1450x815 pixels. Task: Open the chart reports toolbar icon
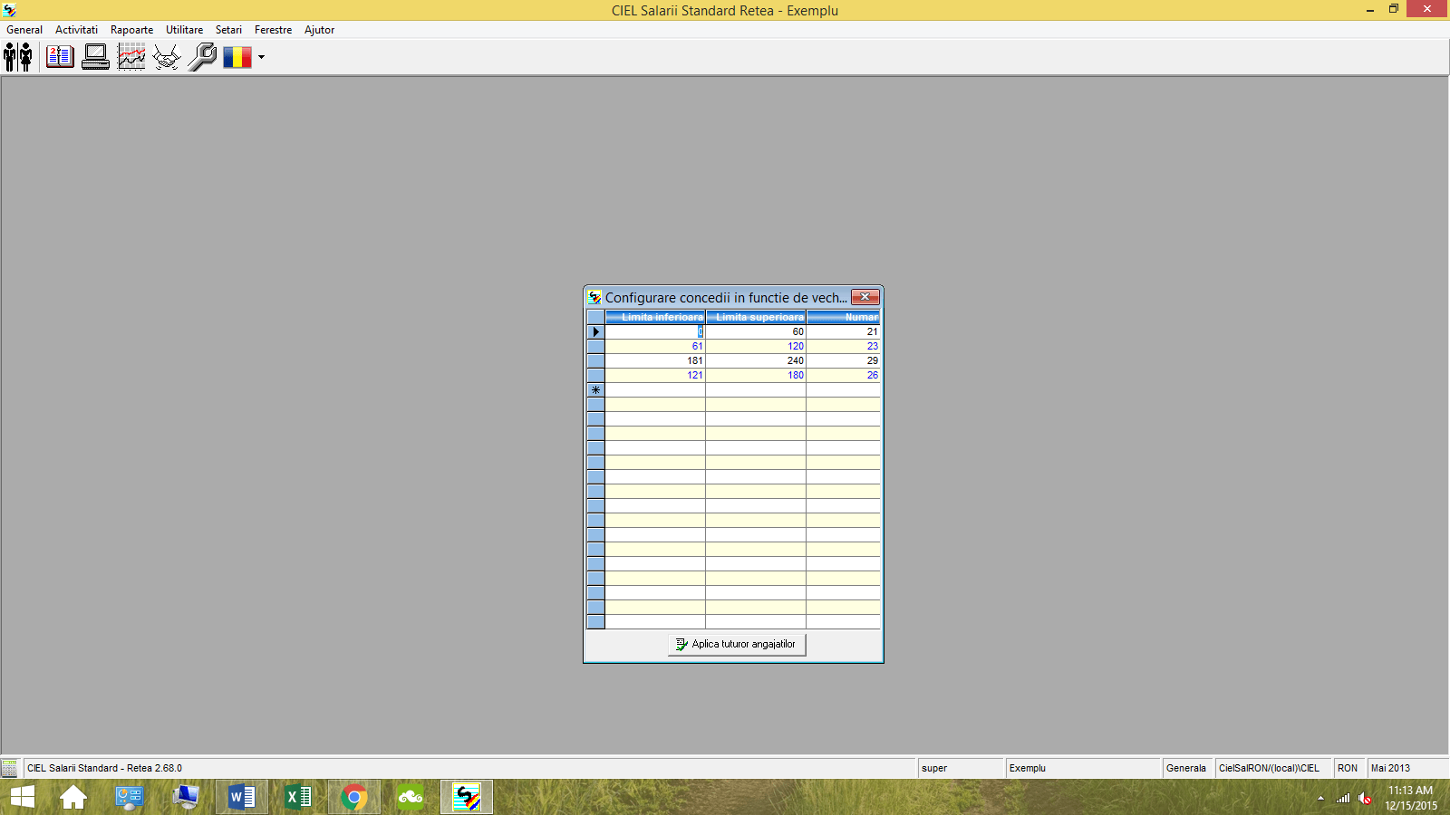coord(131,57)
